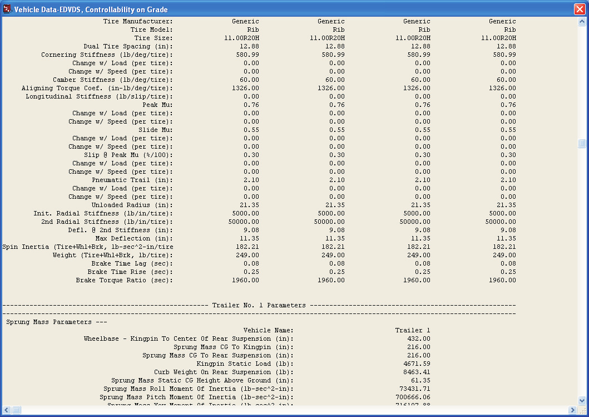Click the horizontal scrollbar left arrow
Screen dimensions: 589x417
[x=7, y=410]
